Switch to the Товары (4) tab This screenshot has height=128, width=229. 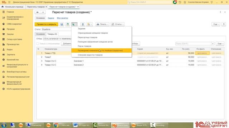pyautogui.click(x=52, y=34)
